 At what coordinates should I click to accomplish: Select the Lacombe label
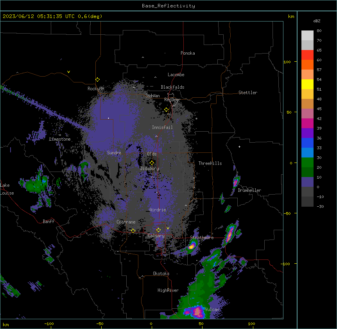176,75
